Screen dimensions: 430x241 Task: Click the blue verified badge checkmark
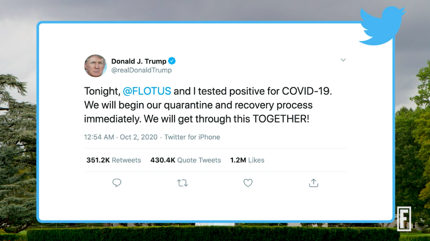(x=172, y=61)
